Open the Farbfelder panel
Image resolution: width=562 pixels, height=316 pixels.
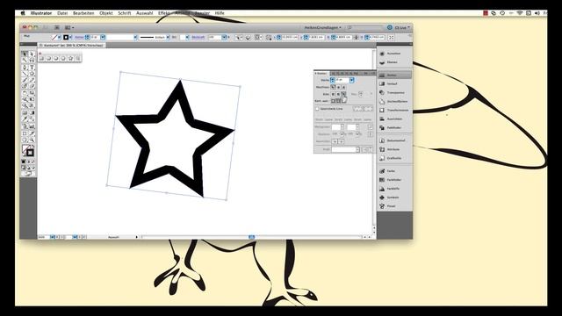point(394,179)
